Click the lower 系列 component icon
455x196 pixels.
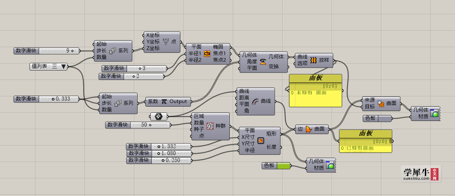point(118,103)
